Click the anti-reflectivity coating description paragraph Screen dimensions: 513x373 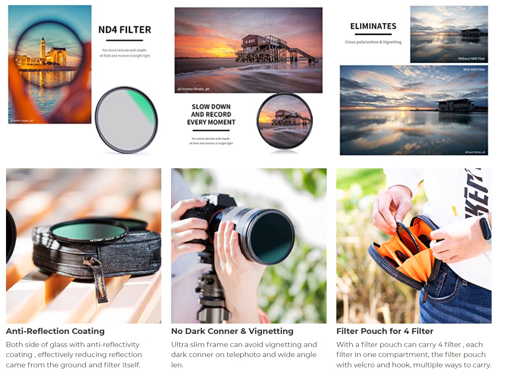click(x=74, y=355)
